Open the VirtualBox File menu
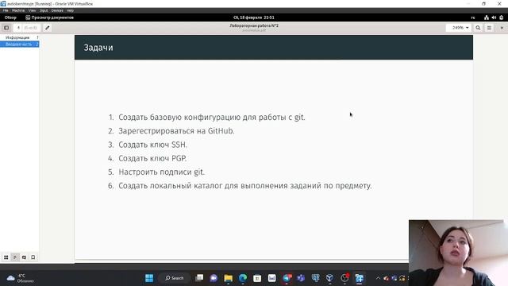 [6, 10]
